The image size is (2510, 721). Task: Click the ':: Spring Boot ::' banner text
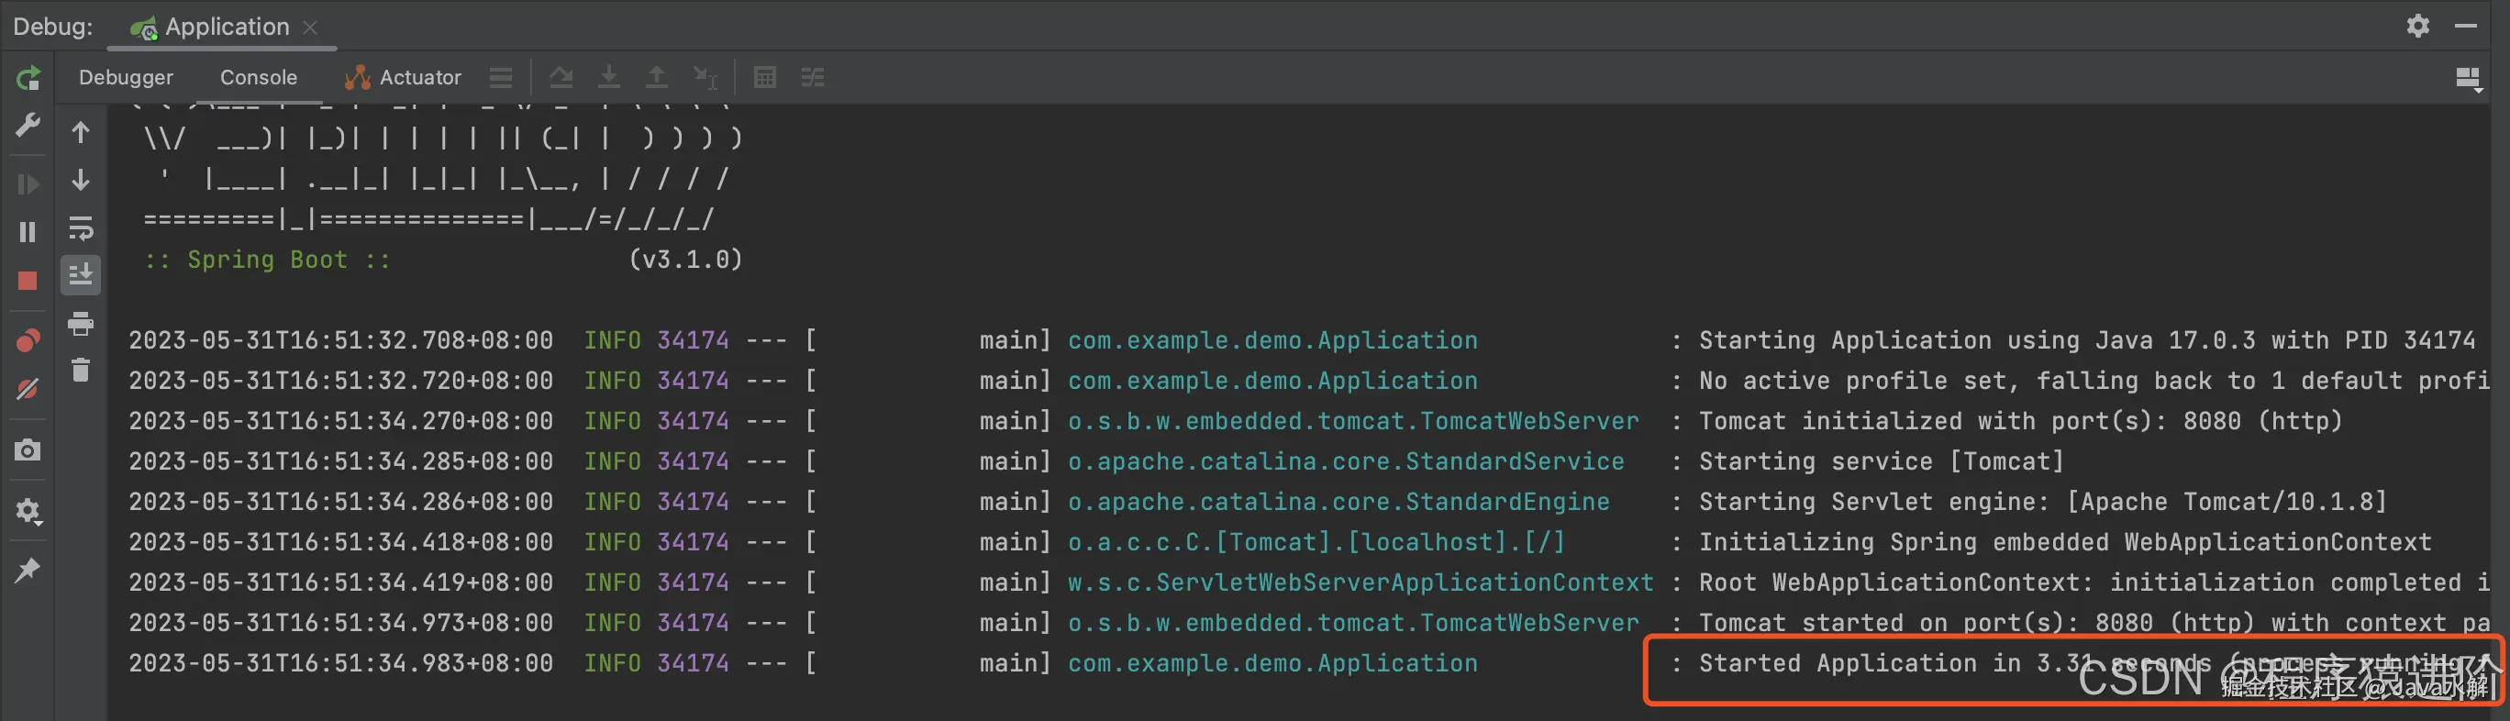[x=267, y=260]
